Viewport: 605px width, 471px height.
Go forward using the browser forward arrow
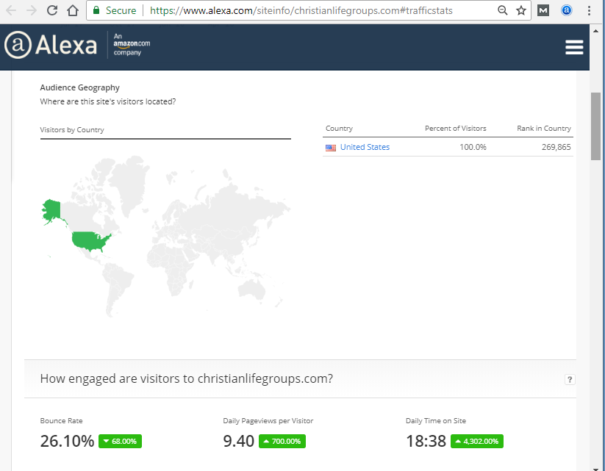click(32, 10)
